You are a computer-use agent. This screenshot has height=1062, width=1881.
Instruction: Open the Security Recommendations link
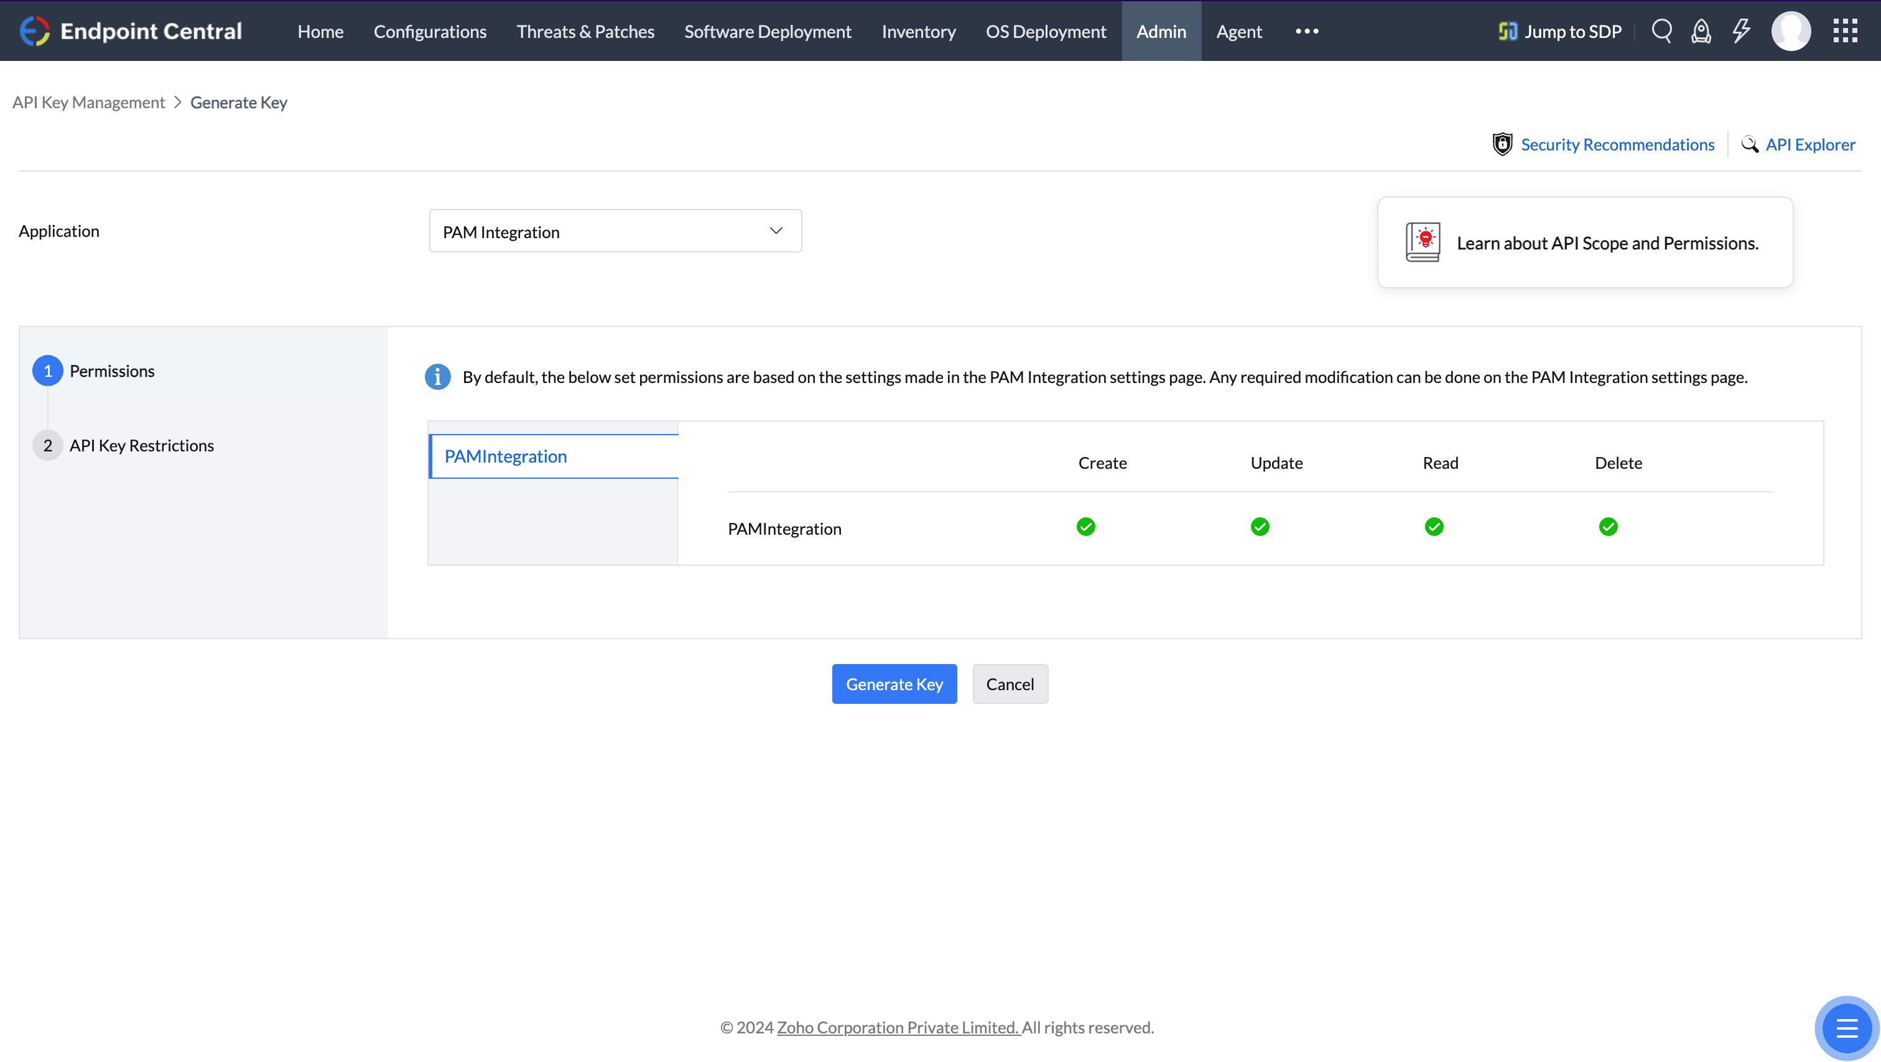click(x=1617, y=144)
